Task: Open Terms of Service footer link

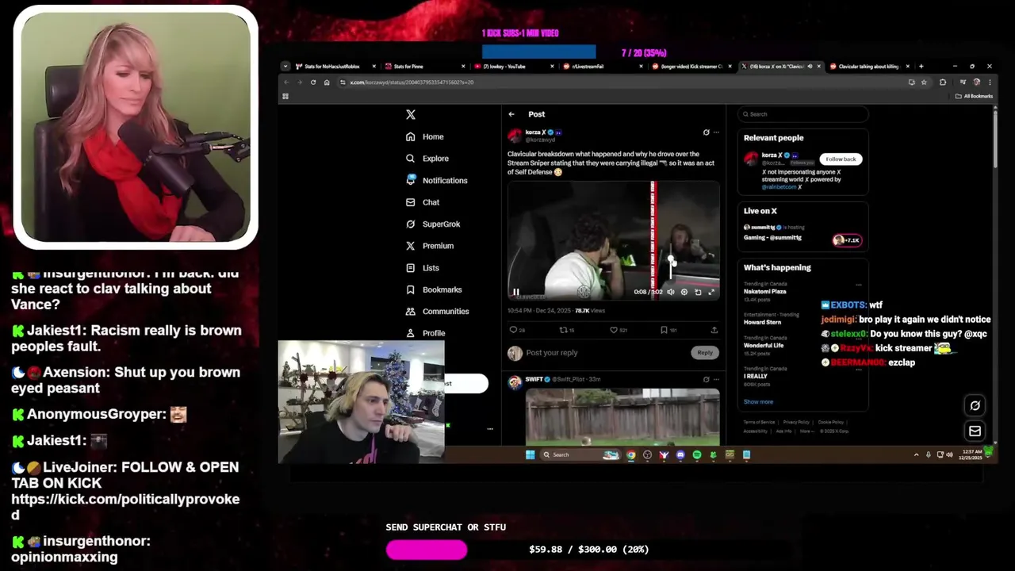Action: pyautogui.click(x=759, y=422)
